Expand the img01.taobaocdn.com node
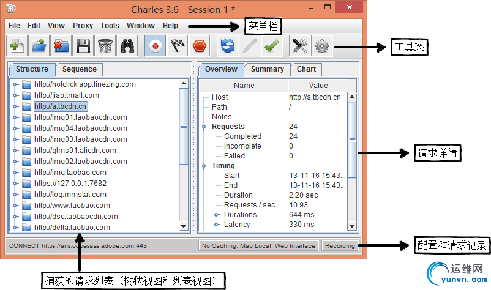 [15, 117]
